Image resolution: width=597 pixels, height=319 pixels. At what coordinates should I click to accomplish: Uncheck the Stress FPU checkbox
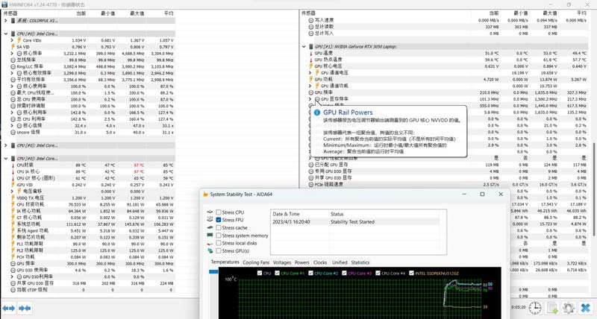click(219, 220)
